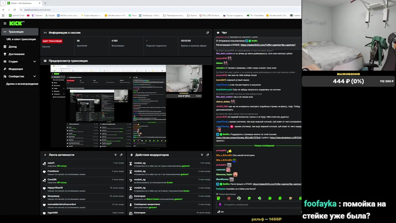Open the Крипта bookmark folder

192,15
